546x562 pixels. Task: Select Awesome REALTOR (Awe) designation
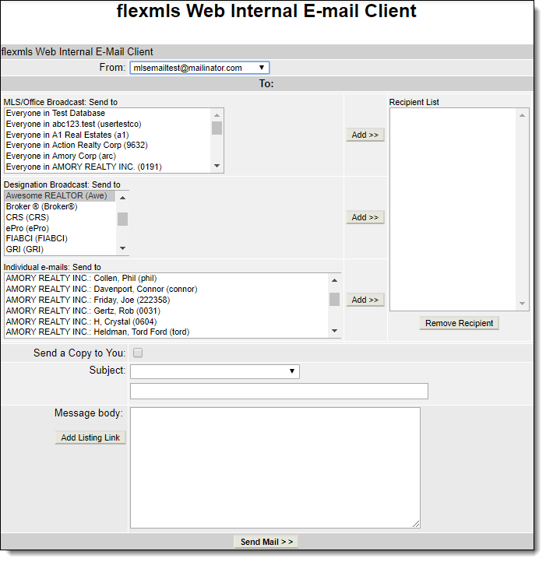coord(60,195)
